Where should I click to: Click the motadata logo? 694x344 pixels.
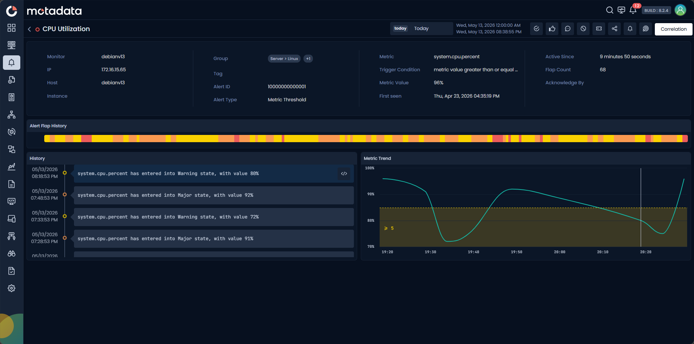click(54, 11)
